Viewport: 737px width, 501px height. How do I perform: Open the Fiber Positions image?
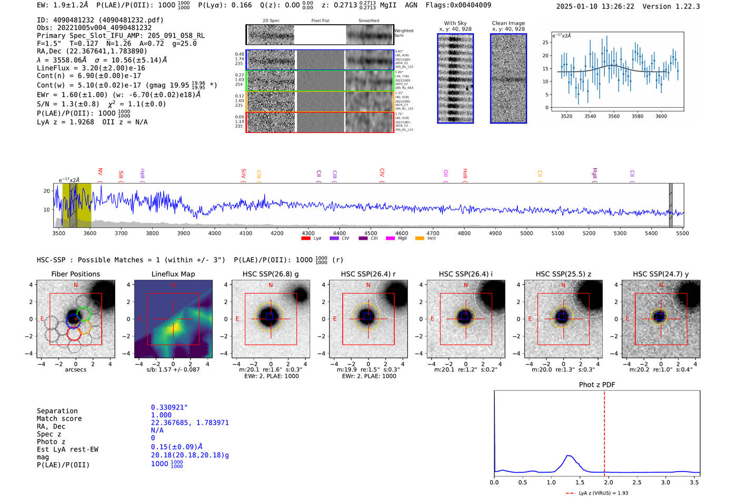[x=76, y=319]
